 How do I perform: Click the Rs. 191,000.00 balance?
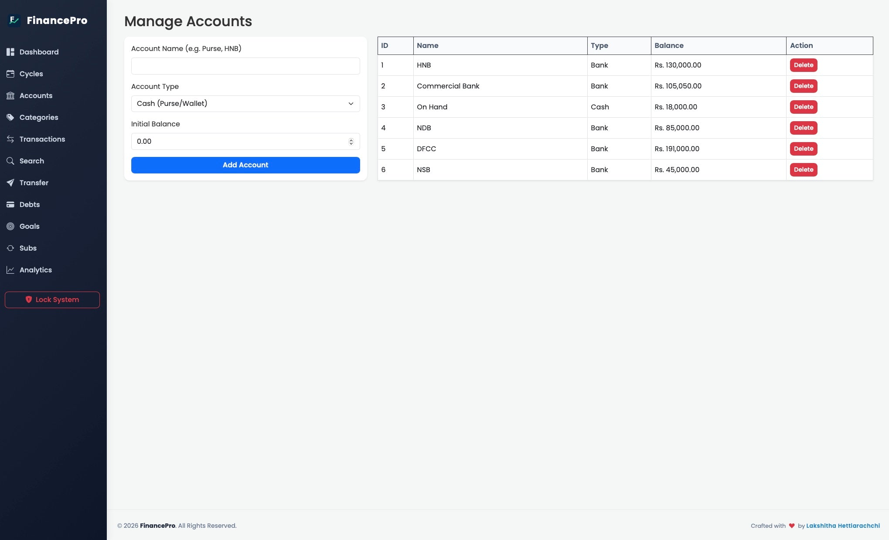(x=677, y=149)
